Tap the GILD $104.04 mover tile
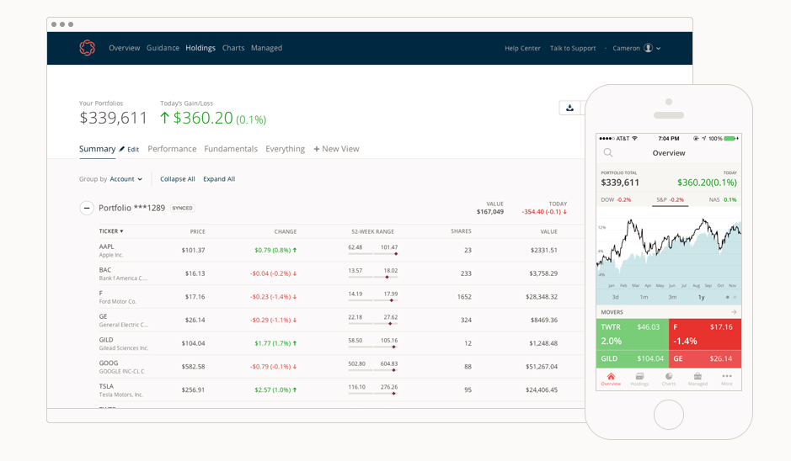The width and height of the screenshot is (791, 461). 632,358
